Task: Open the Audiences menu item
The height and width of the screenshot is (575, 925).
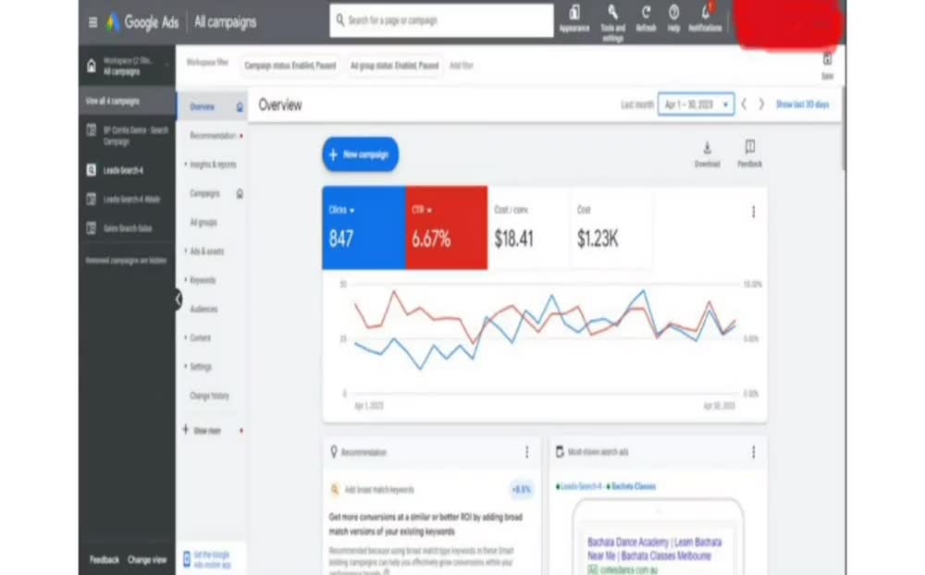Action: pyautogui.click(x=203, y=309)
